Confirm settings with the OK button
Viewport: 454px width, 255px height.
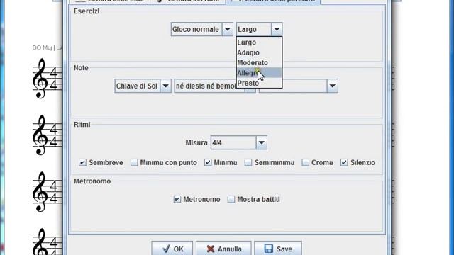click(x=172, y=249)
